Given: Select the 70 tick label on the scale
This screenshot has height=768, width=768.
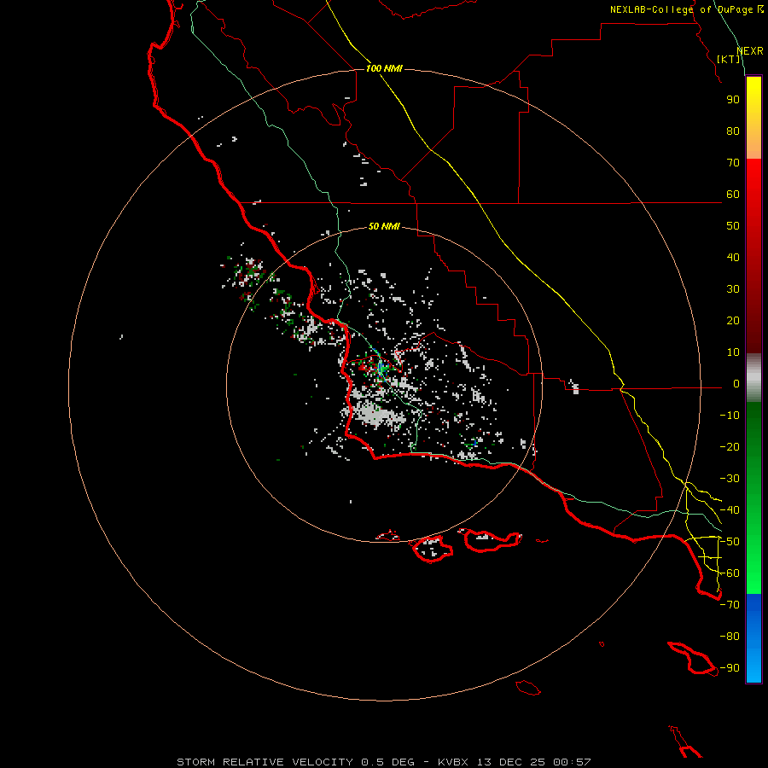Looking at the screenshot, I should coord(733,163).
